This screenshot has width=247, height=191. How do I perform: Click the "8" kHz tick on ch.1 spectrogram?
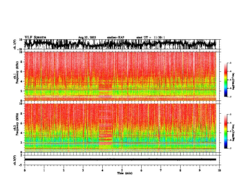pyautogui.click(x=22, y=62)
